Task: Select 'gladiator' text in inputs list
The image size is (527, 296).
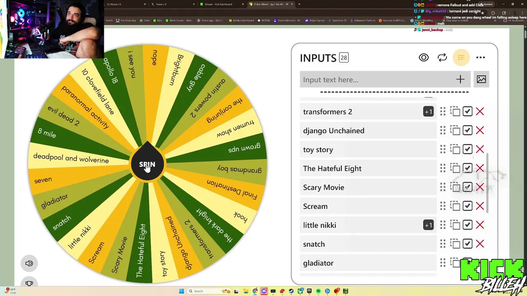Action: (318, 263)
